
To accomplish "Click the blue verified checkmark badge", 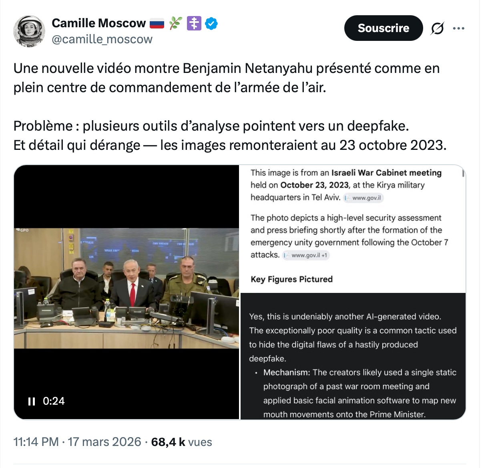I will click(x=211, y=24).
